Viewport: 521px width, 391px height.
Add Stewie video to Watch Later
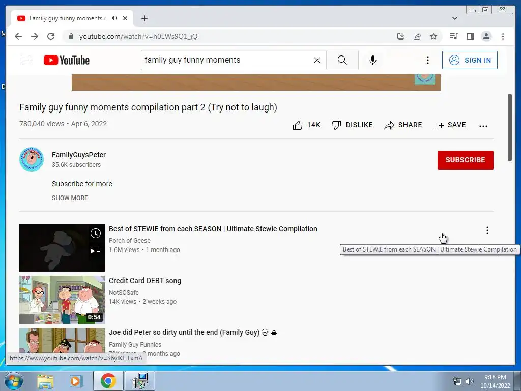pos(96,233)
